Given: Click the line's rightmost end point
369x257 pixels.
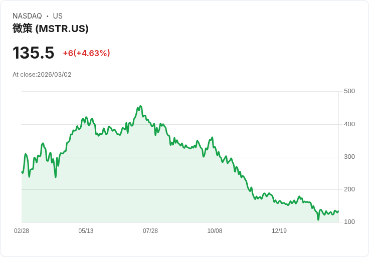Looking at the screenshot, I should pos(338,211).
